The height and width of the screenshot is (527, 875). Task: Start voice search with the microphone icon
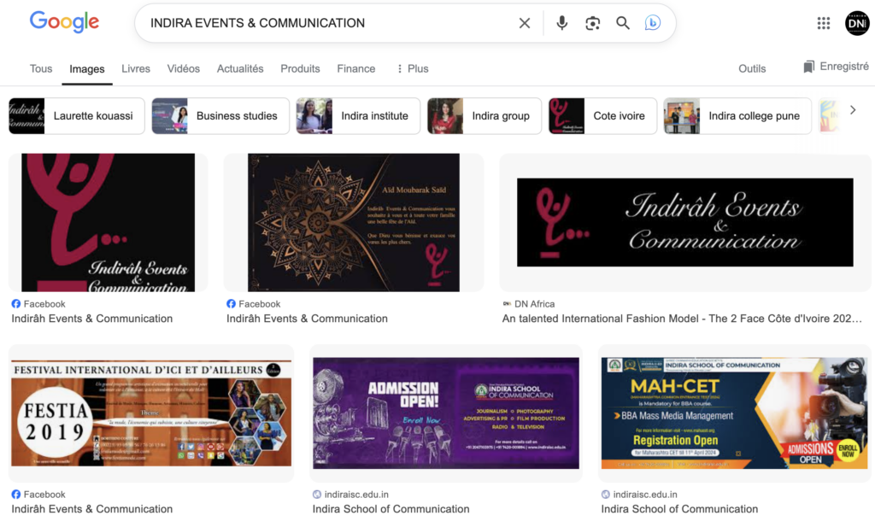(562, 23)
